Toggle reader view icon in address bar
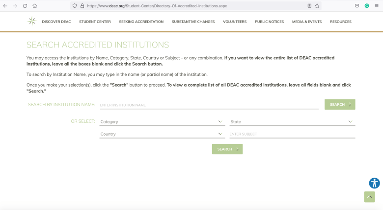Viewport: 383px width, 210px height. 309,6
